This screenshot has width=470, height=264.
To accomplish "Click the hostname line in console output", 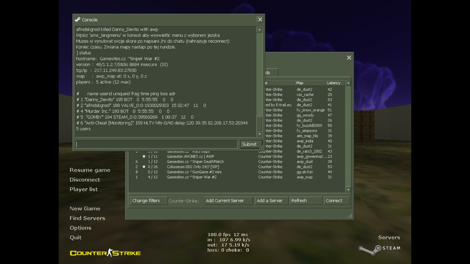I will click(117, 59).
